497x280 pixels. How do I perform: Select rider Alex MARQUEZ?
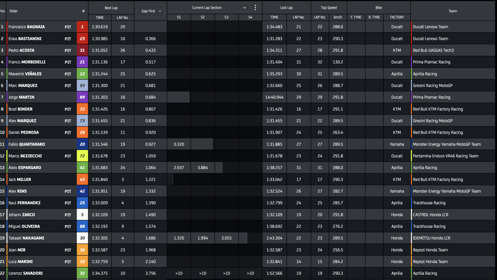[22, 121]
